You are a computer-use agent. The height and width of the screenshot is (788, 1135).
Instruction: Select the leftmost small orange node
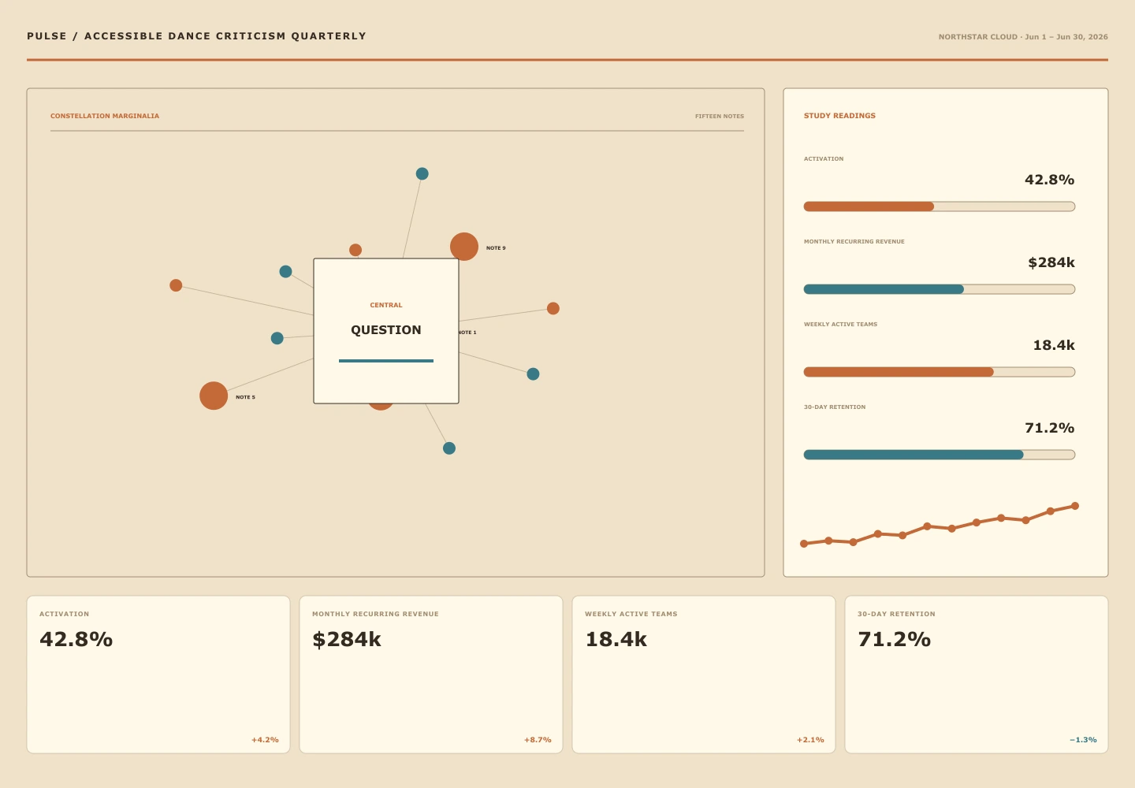coord(176,285)
